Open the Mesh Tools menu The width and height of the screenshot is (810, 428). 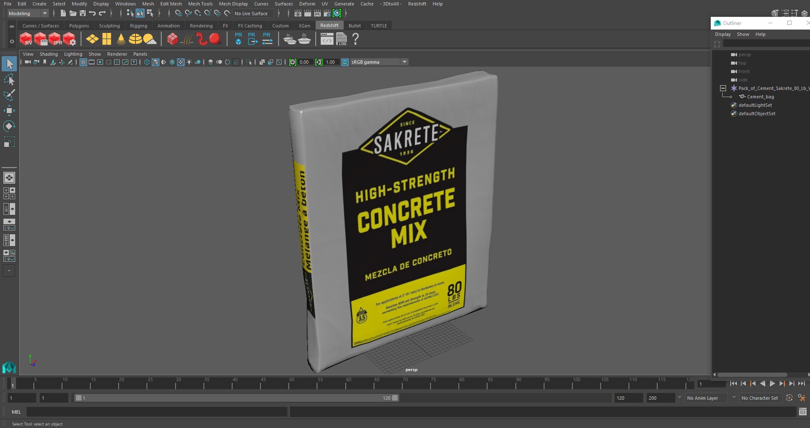(x=200, y=4)
